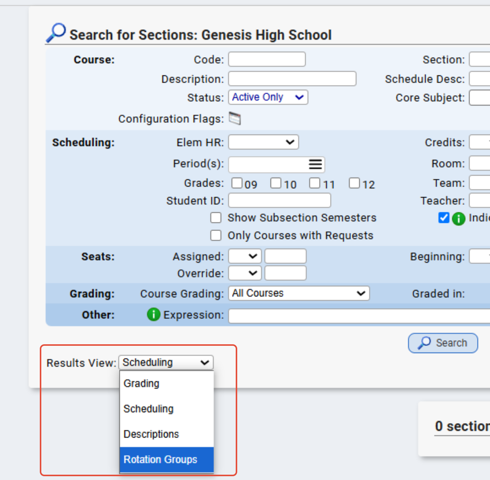
Task: Click the course Code input field
Action: [267, 59]
